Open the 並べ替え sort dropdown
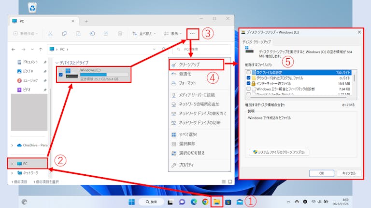Image resolution: width=371 pixels, height=208 pixels. tap(144, 34)
